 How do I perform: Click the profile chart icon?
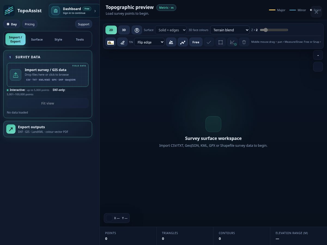pos(232,42)
